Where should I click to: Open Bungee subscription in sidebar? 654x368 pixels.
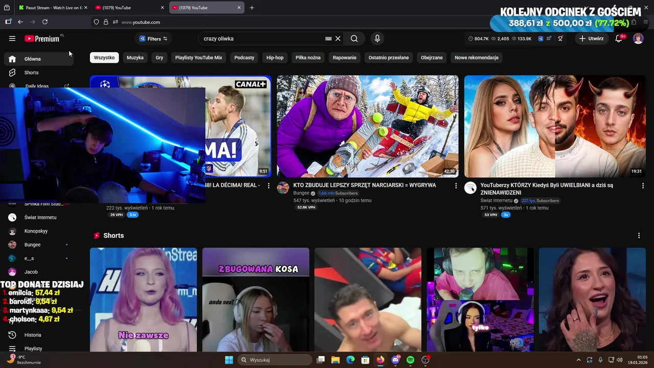39,245
